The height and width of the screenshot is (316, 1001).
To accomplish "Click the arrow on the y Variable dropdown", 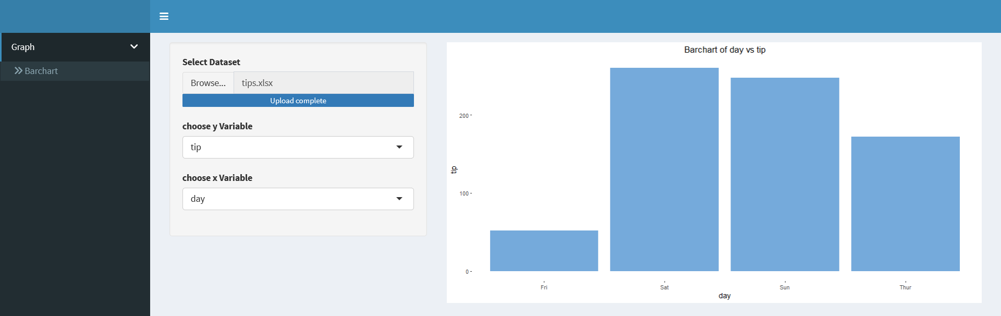I will (x=399, y=147).
